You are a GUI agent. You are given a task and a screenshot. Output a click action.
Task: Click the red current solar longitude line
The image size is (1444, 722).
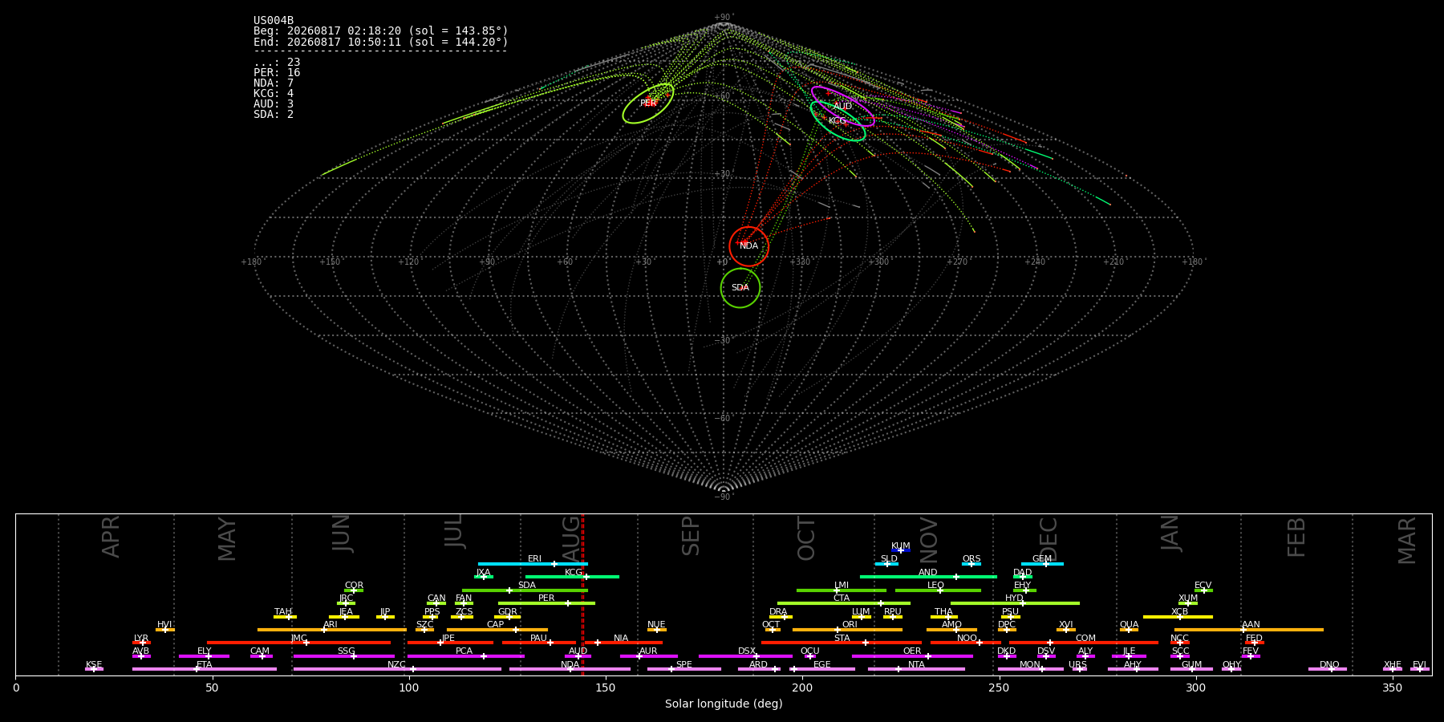(x=582, y=594)
